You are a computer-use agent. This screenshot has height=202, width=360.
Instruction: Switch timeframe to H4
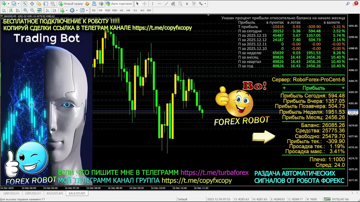pos(128,10)
